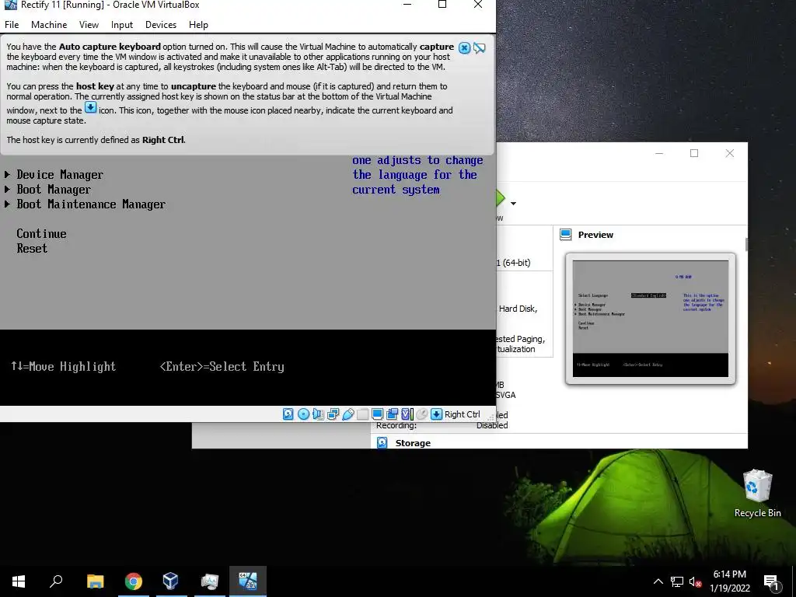This screenshot has height=597, width=796.
Task: Click the keyboard capture host key arrow icon
Action: [436, 414]
